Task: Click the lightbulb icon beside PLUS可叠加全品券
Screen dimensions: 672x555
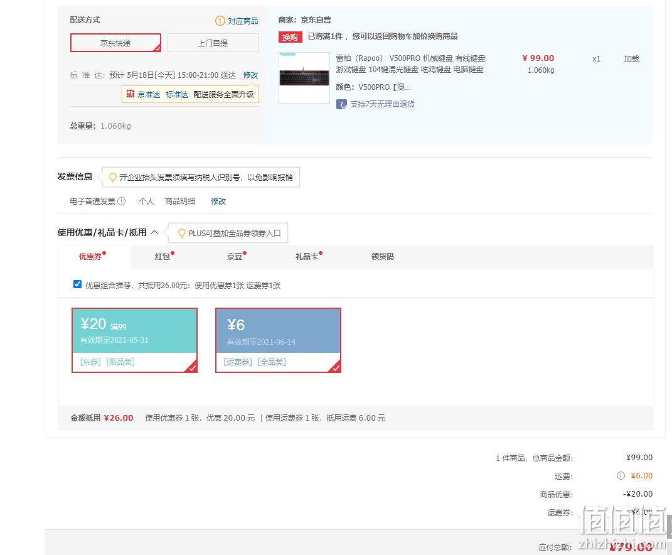Action: coord(182,234)
